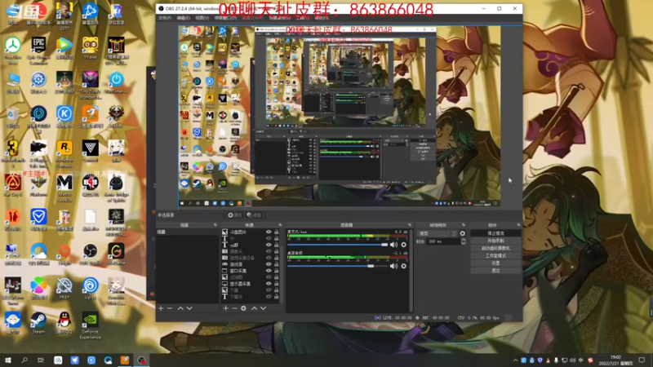Toggle the lock on 斗鱼图片 source
This screenshot has height=367, width=653.
pyautogui.click(x=276, y=232)
